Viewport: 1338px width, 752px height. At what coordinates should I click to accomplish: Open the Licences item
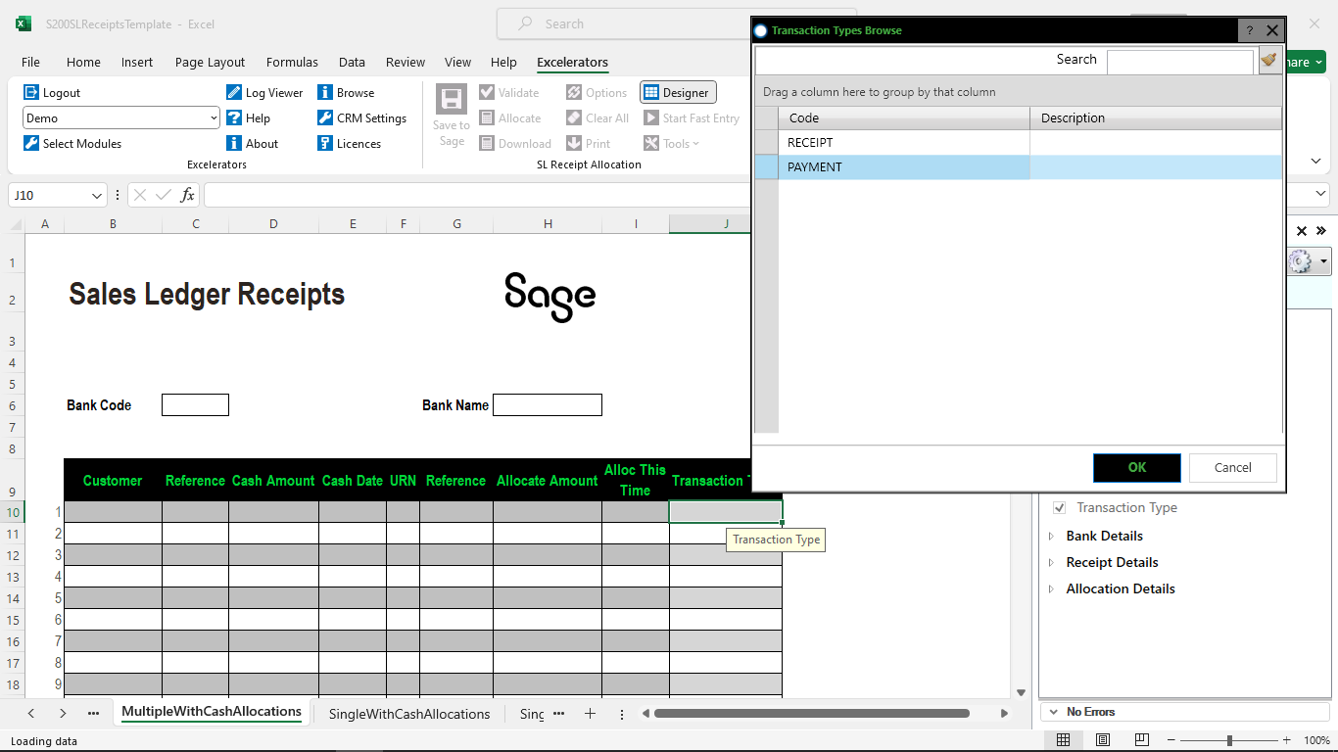pyautogui.click(x=350, y=143)
